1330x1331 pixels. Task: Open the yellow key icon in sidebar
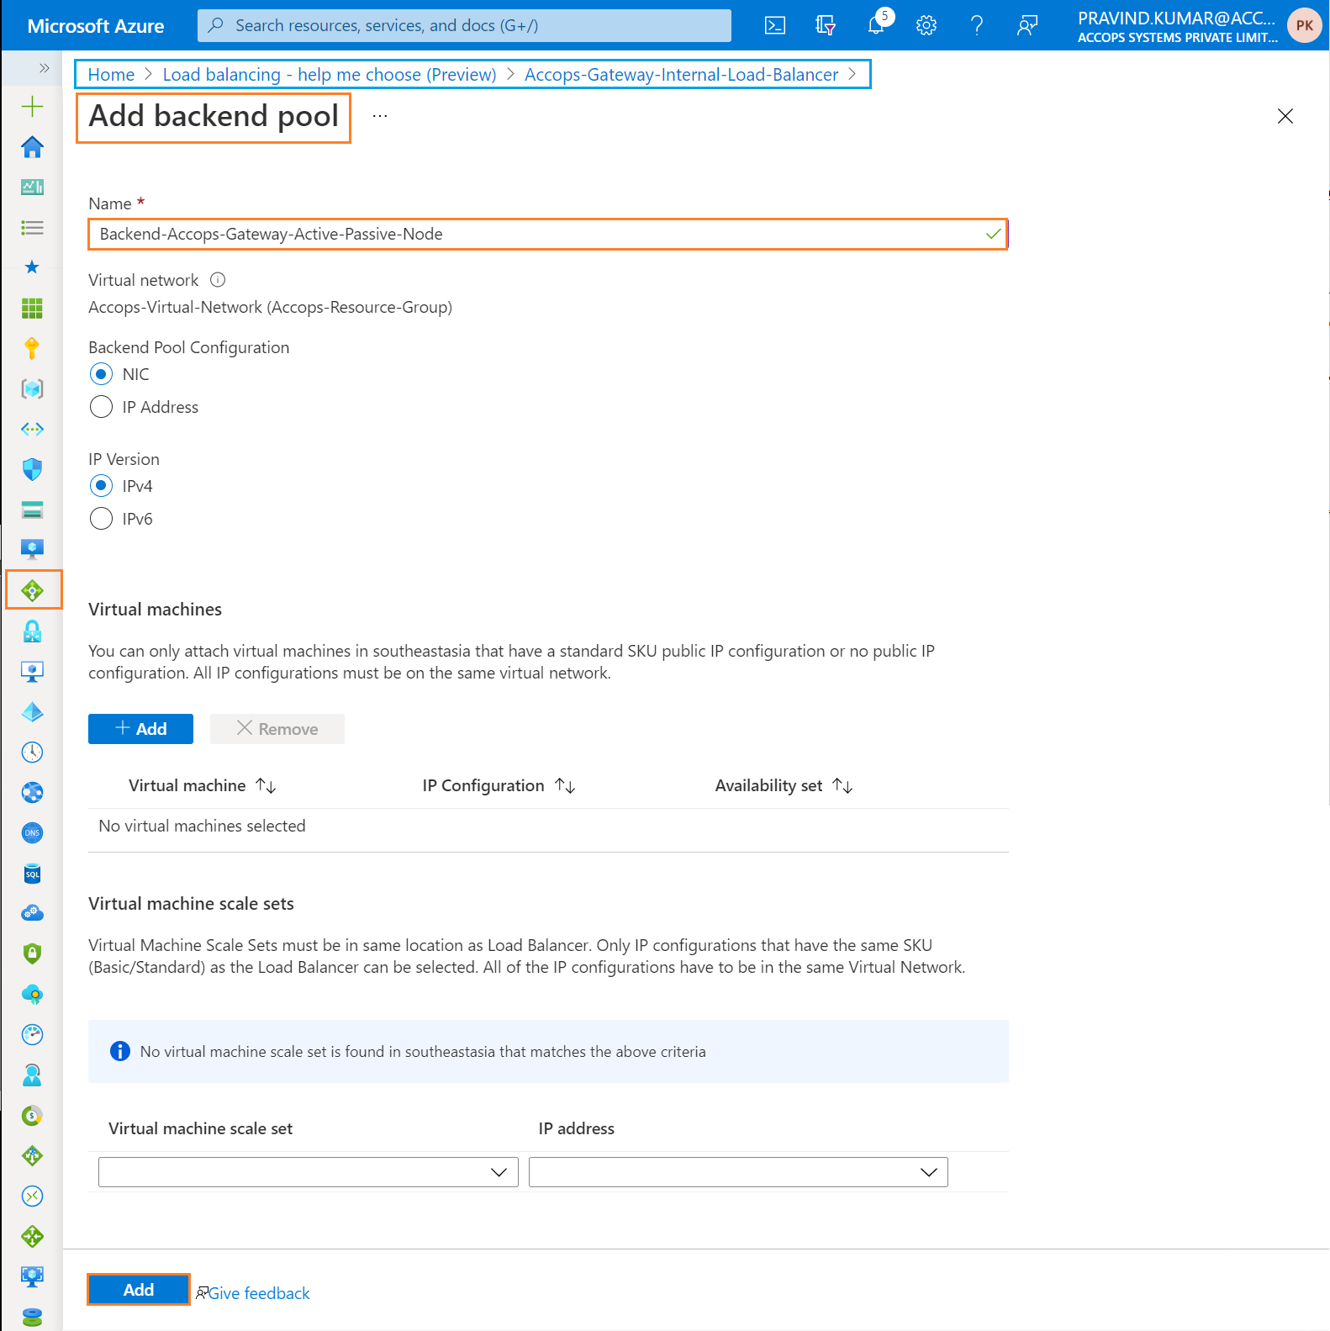(x=32, y=348)
